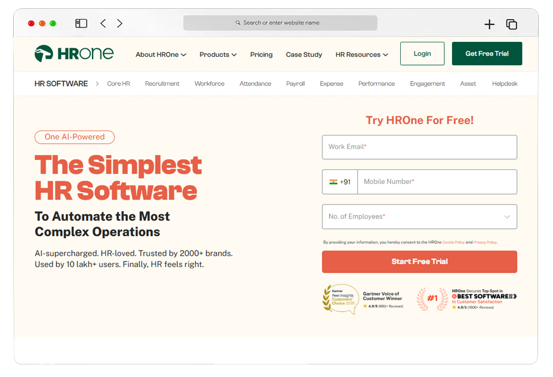This screenshot has width=553, height=377.
Task: Open the Pricing menu item
Action: [x=261, y=54]
